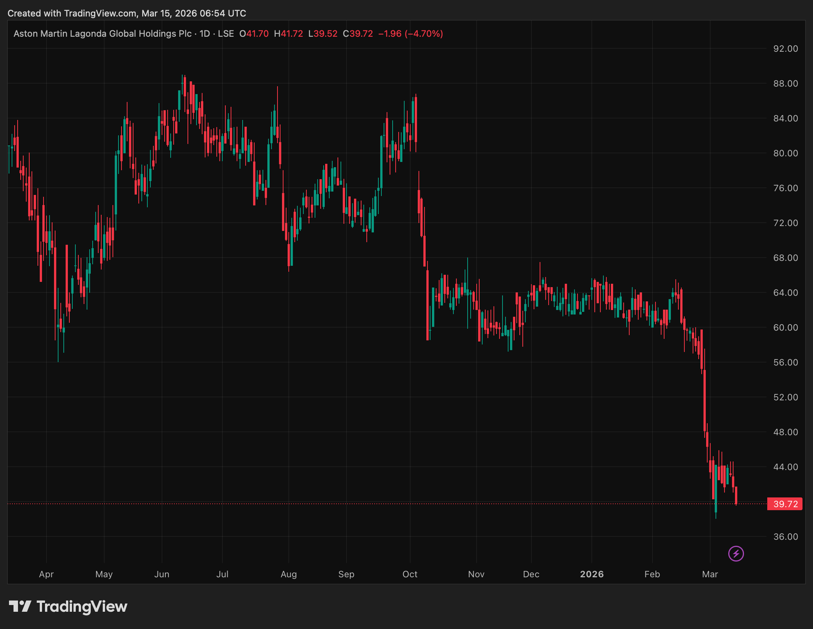Click the H41.72 high value
813x629 pixels.
288,34
